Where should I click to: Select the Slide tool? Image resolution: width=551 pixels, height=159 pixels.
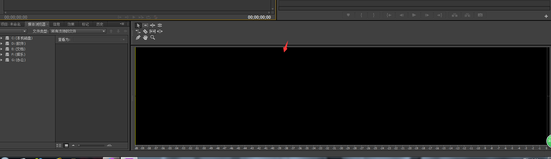click(160, 31)
